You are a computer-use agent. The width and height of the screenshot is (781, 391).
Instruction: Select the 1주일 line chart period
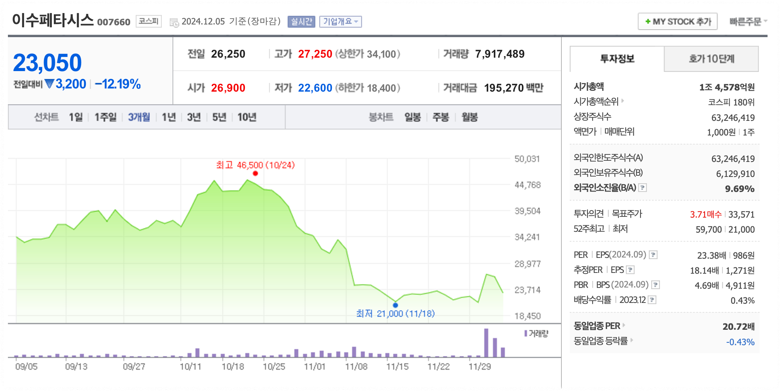pos(106,117)
